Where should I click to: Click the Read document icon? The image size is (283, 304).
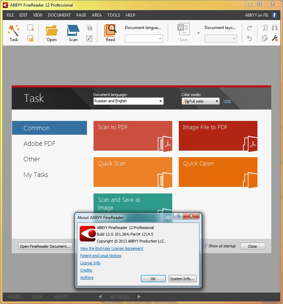110,30
